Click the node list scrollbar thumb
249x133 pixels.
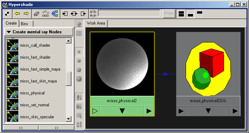click(69, 79)
